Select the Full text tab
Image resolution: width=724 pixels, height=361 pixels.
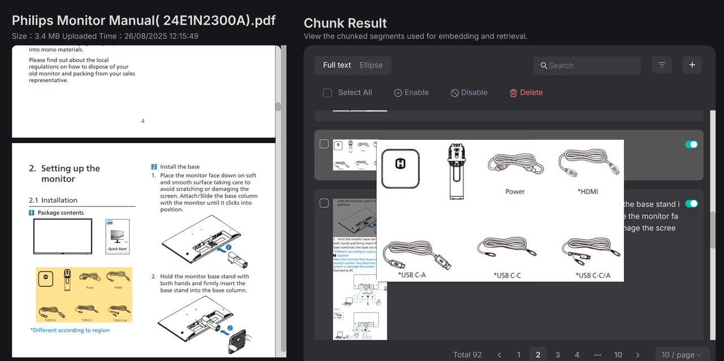pyautogui.click(x=337, y=65)
